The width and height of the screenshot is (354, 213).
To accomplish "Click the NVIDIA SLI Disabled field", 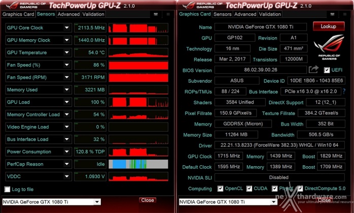I will click(279, 177).
